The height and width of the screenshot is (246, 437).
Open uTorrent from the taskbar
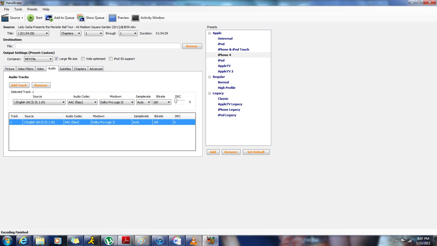(109, 241)
